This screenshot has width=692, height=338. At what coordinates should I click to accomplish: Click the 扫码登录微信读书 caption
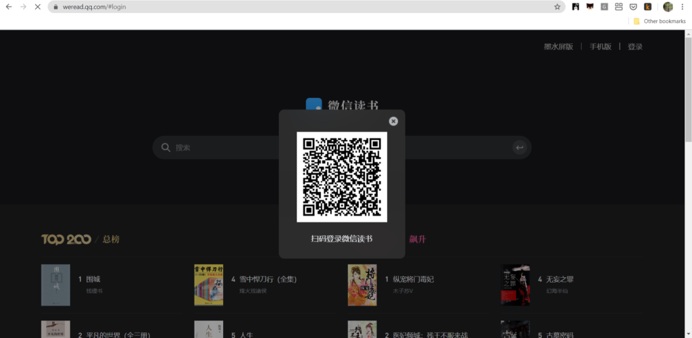(x=341, y=239)
